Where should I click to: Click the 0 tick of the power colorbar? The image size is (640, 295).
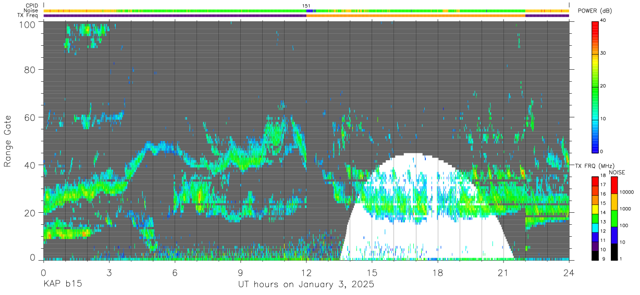tap(602, 151)
